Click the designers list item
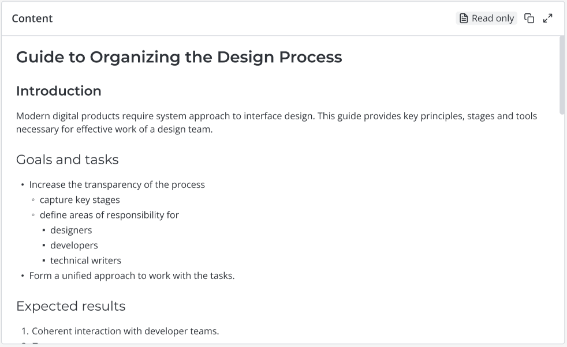This screenshot has height=347, width=567. (x=71, y=231)
